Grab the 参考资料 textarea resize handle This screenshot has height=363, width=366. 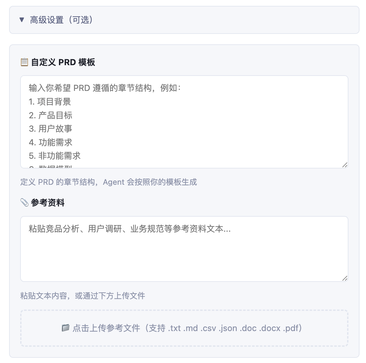[x=345, y=278]
